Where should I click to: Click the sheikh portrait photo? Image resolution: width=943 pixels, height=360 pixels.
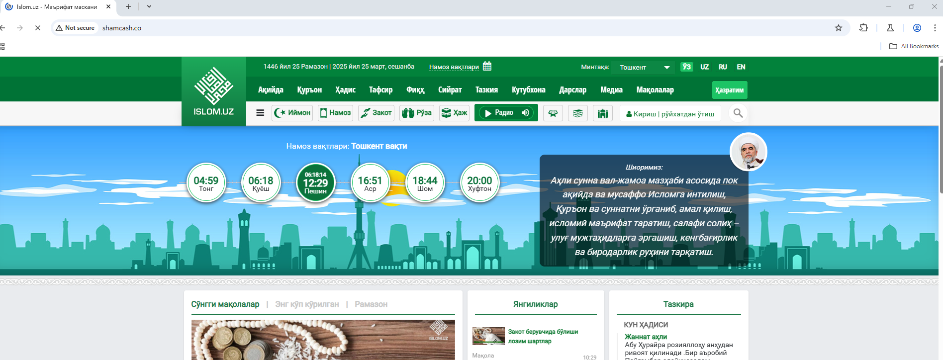click(749, 152)
